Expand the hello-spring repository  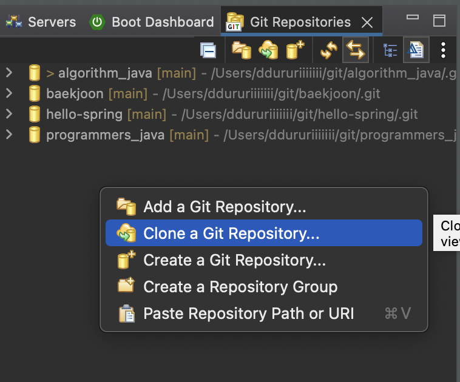tap(9, 113)
